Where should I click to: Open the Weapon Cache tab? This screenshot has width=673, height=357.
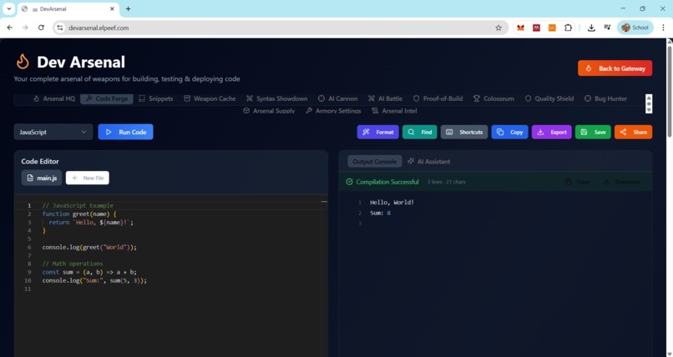210,98
